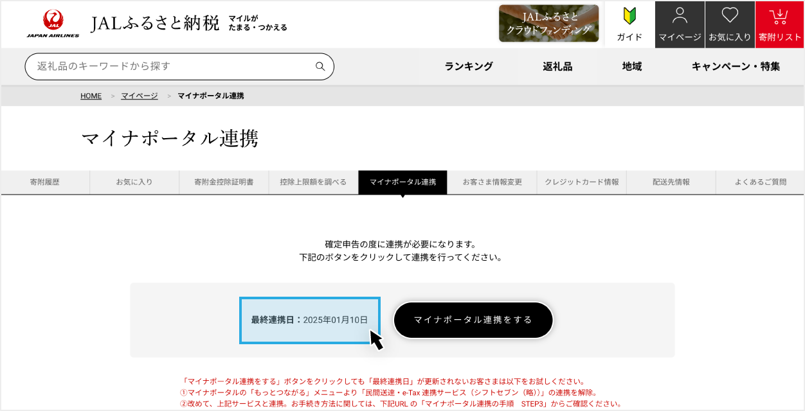
Task: Go to マイページ breadcrumb link
Action: coord(139,96)
